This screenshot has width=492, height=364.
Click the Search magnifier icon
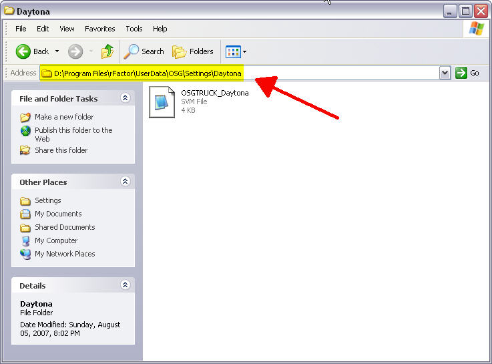point(131,51)
